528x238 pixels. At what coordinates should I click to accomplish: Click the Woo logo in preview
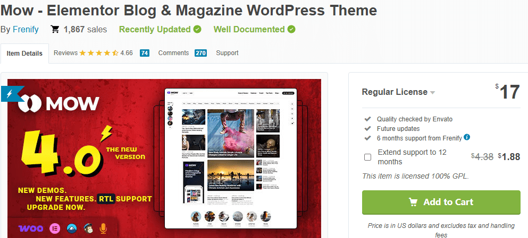pos(31,228)
